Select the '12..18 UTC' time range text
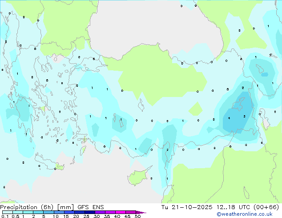Viewport: 282px width, 218px height. click(233, 207)
